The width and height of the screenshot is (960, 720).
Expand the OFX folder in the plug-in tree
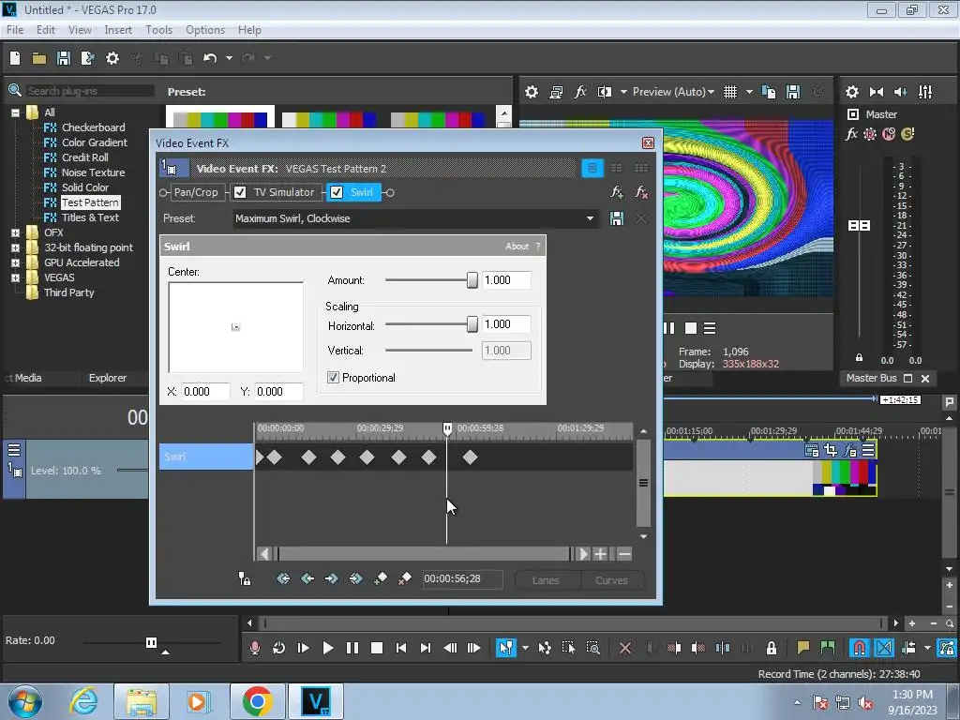15,232
